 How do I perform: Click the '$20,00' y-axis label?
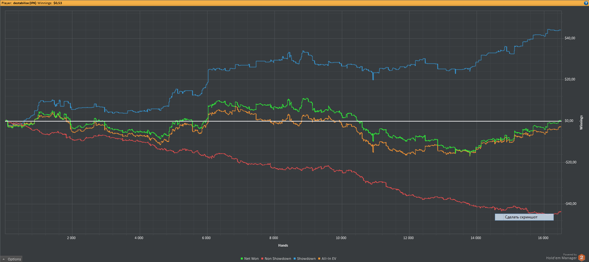coord(570,79)
